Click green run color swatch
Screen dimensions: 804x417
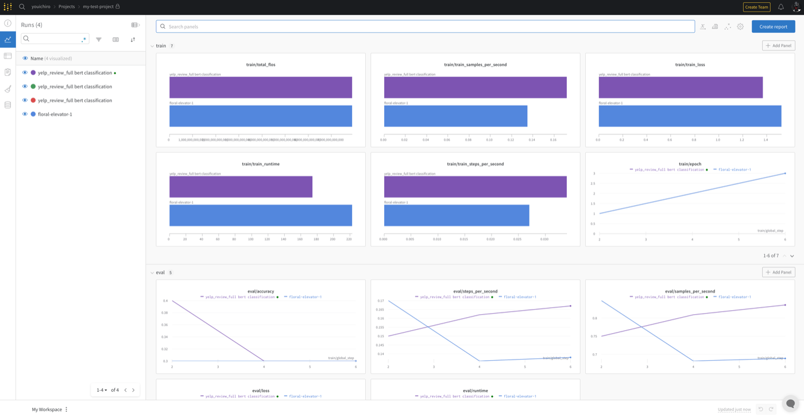(33, 87)
